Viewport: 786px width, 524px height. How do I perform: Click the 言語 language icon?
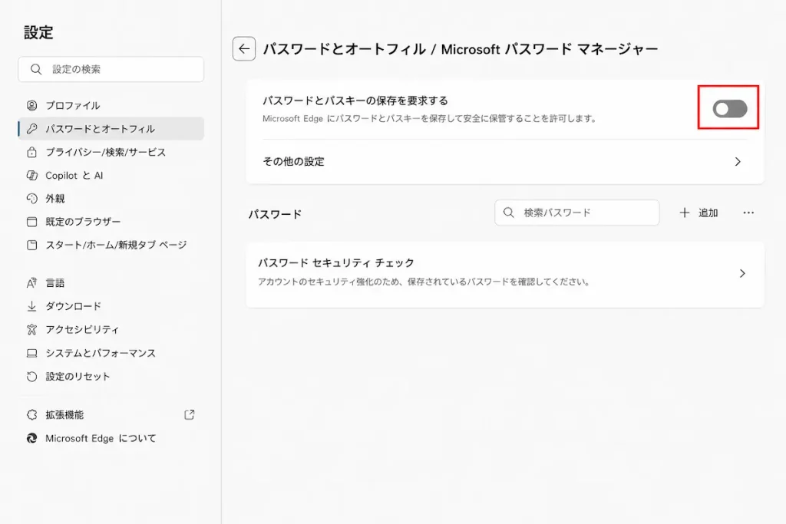pos(31,283)
